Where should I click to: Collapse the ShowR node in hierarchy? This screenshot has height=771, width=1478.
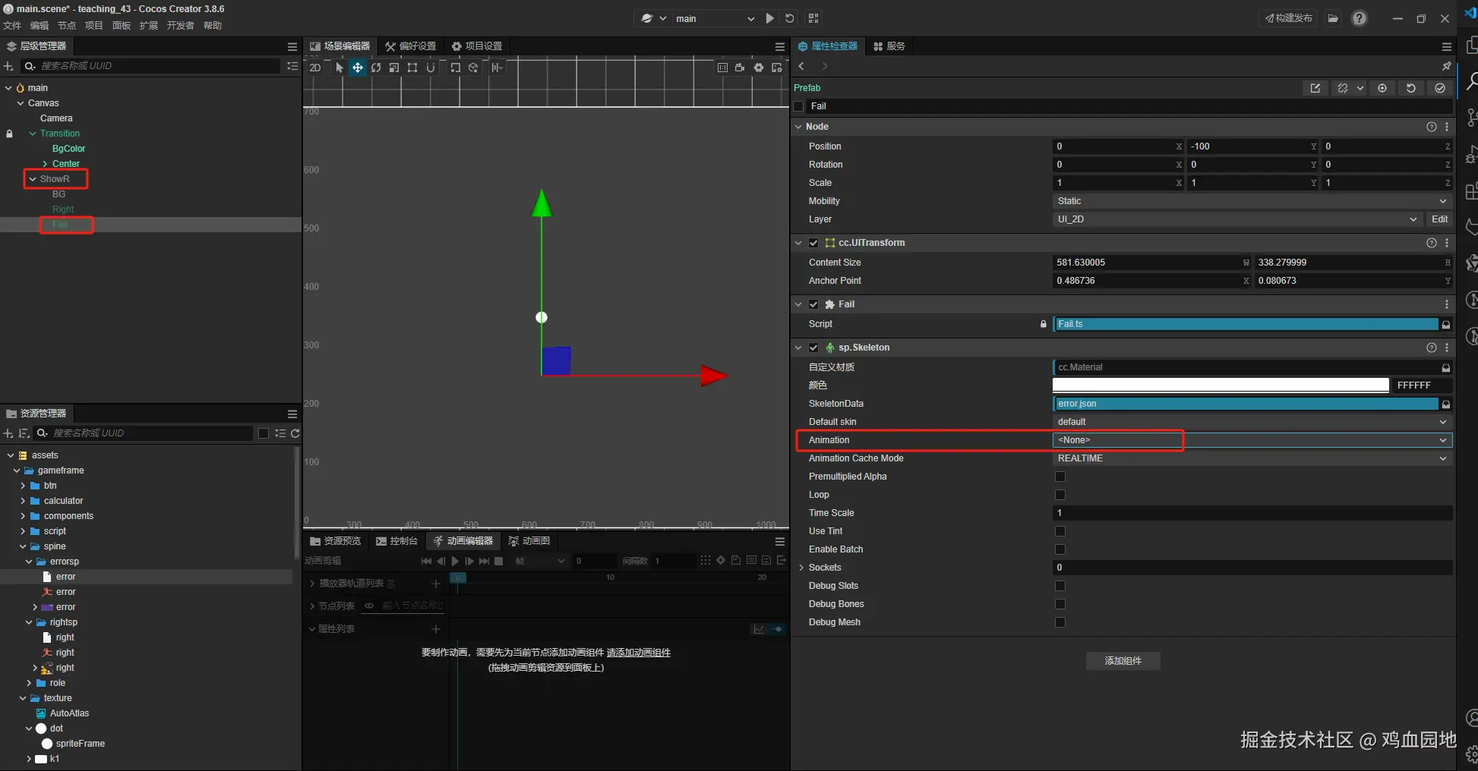pyautogui.click(x=33, y=179)
